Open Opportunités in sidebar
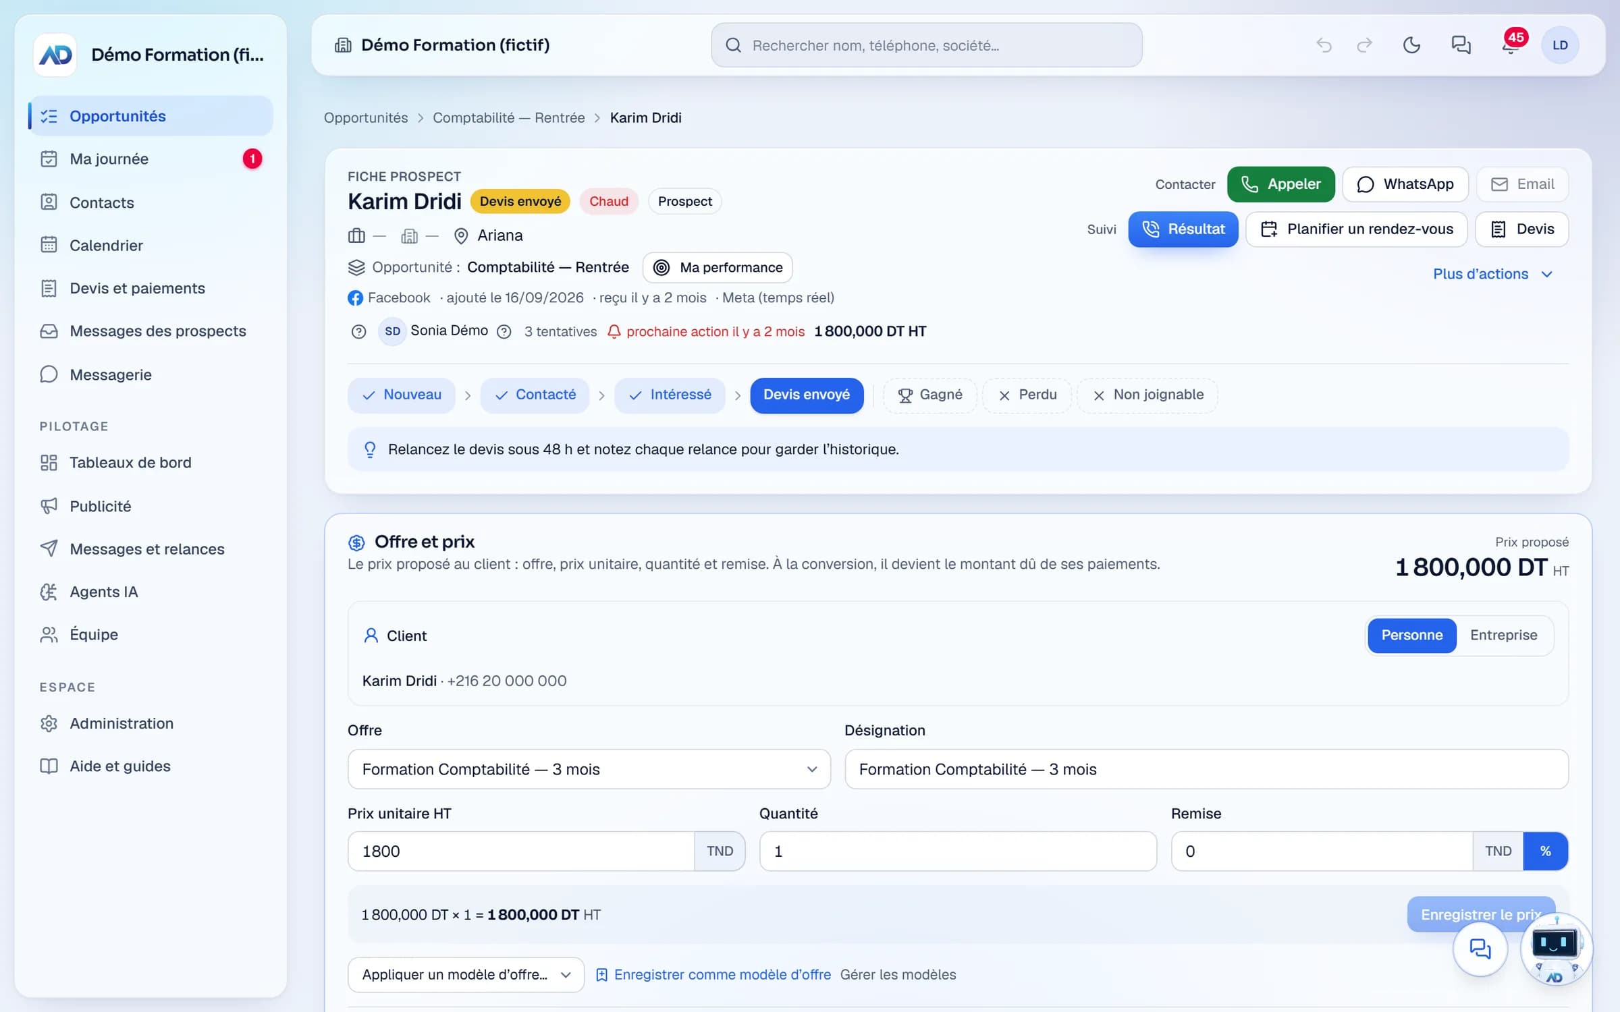 tap(151, 116)
